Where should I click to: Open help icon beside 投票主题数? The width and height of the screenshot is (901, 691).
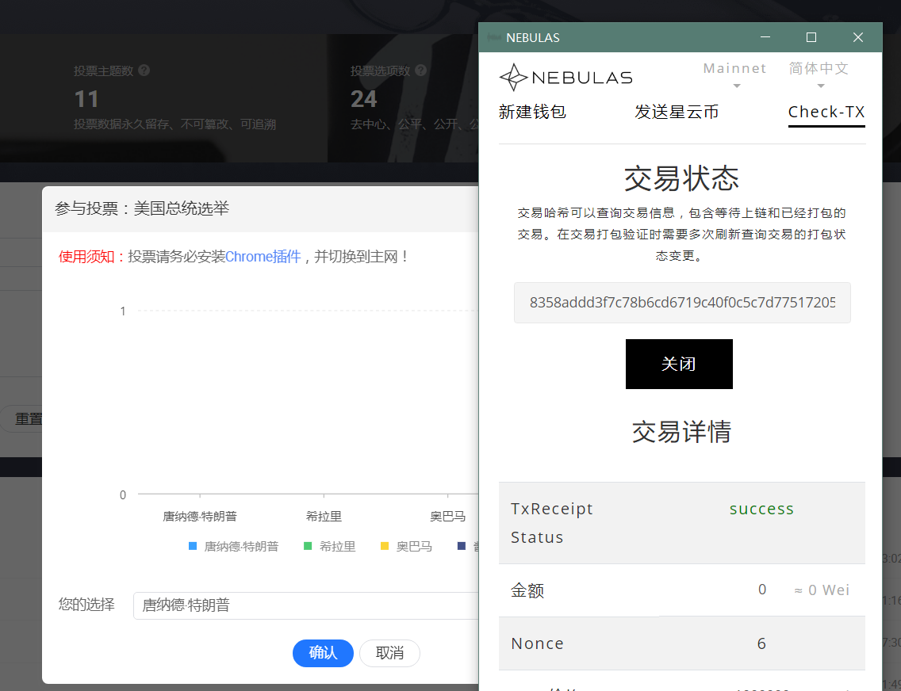(144, 70)
